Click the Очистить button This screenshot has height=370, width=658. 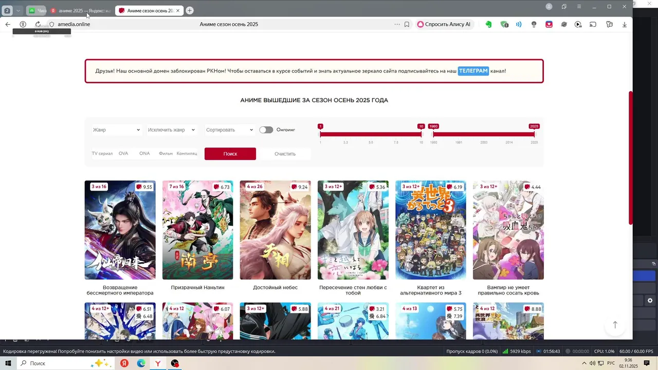coord(285,154)
